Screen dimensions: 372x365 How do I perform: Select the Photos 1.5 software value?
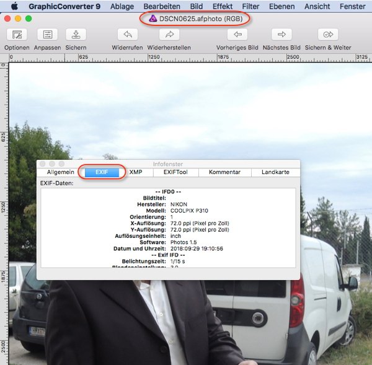[184, 242]
